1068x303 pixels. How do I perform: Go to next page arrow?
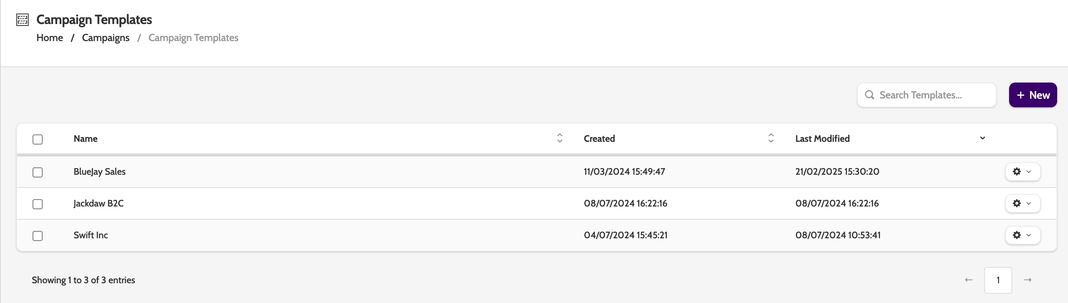tap(1027, 280)
